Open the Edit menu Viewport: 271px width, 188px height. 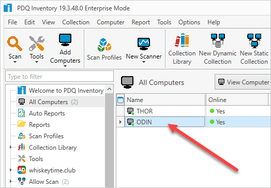29,22
